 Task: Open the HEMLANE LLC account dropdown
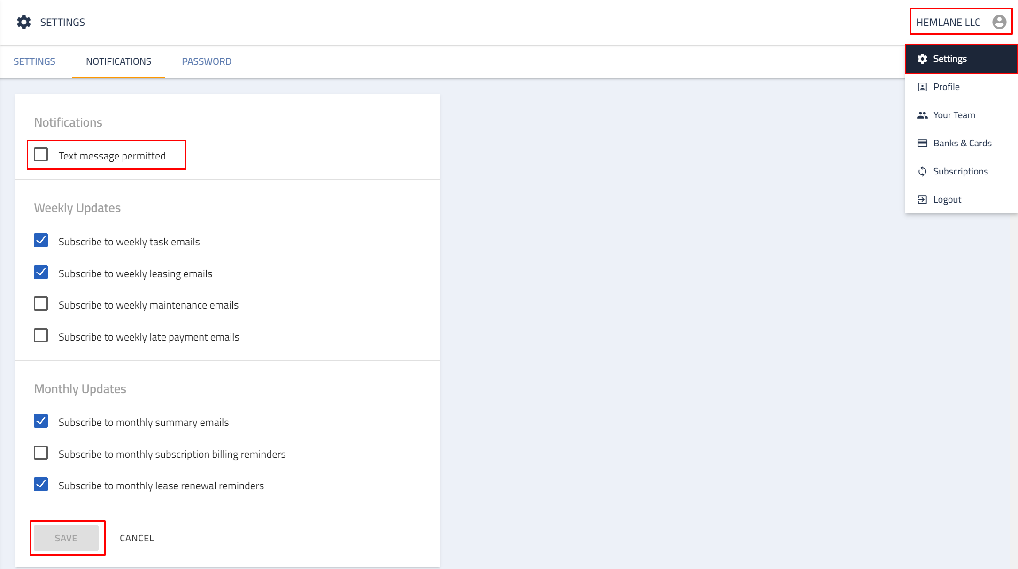pyautogui.click(x=961, y=22)
